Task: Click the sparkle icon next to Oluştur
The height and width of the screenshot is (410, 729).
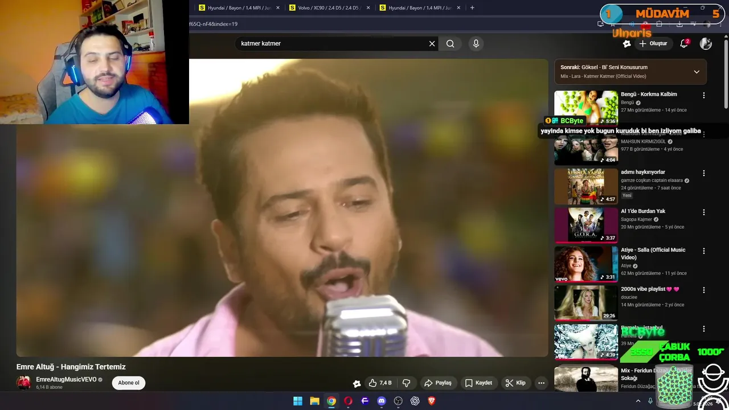Action: click(627, 43)
